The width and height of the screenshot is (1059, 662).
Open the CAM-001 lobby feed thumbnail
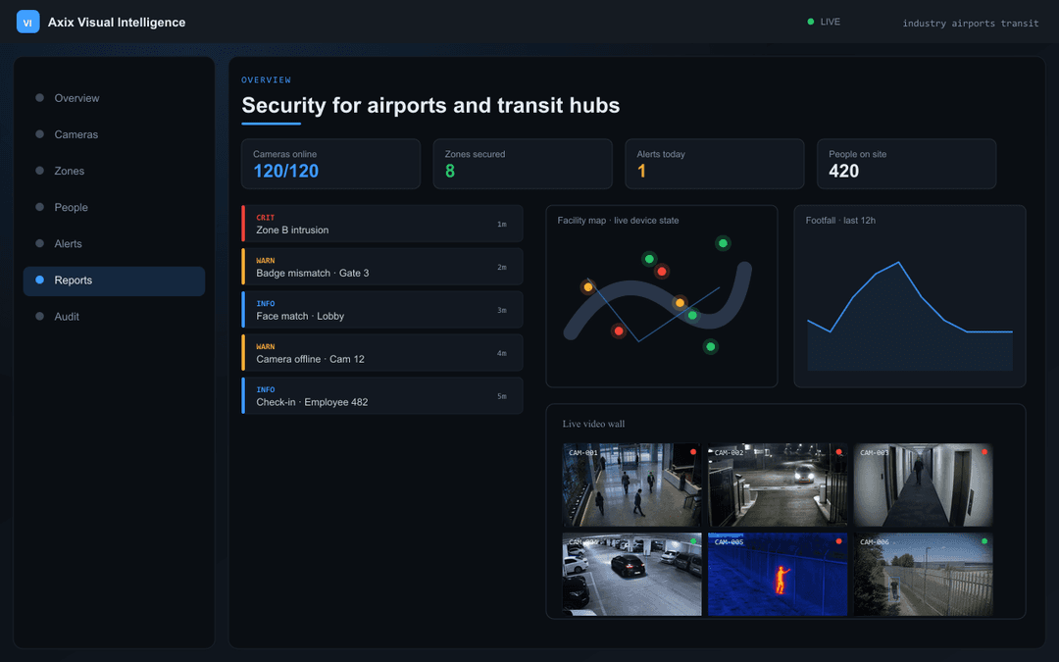coord(632,485)
